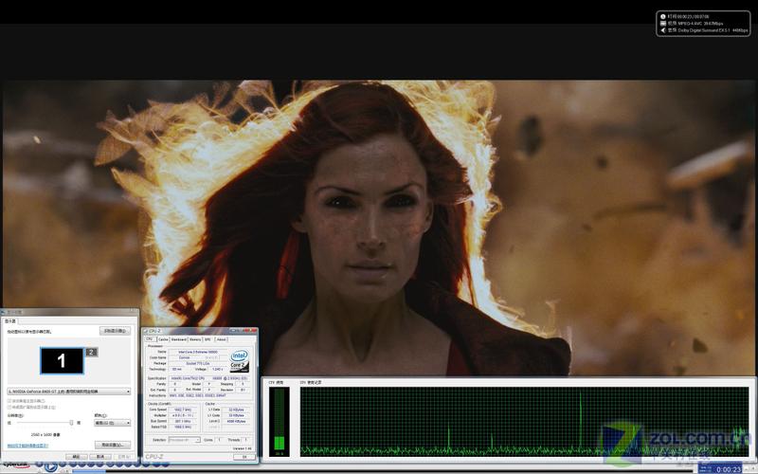Click the Threads count field in CPU-Z
The image size is (758, 474).
pyautogui.click(x=245, y=440)
